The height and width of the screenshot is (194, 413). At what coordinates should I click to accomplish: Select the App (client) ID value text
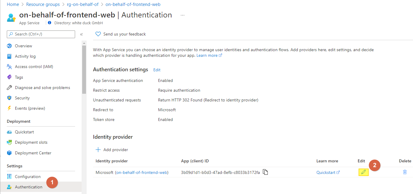(x=220, y=172)
